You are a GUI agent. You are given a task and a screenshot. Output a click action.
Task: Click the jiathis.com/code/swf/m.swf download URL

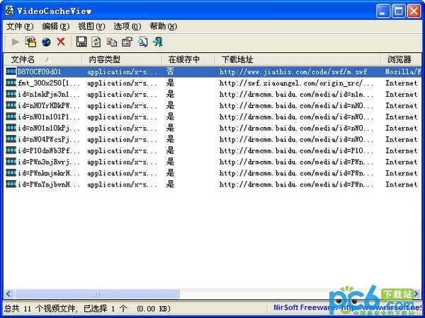293,71
